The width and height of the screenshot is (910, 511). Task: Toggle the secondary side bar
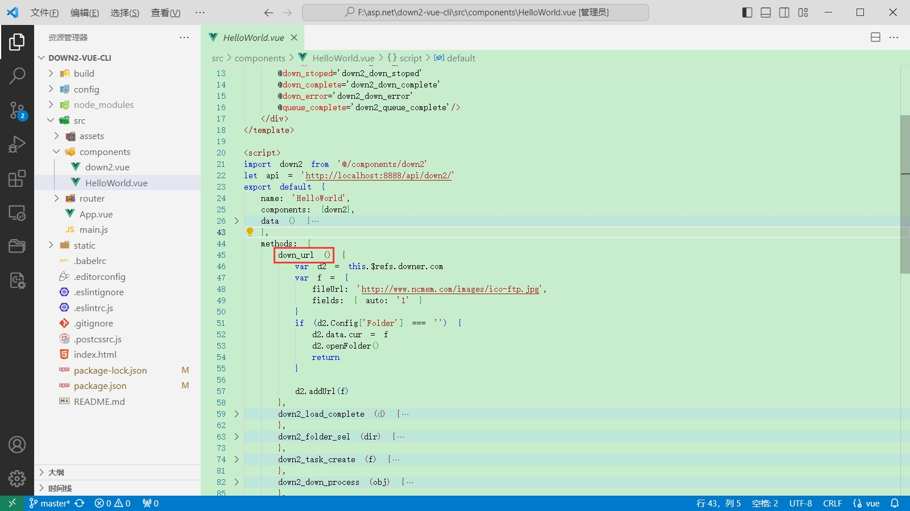tap(784, 12)
